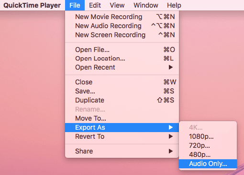This screenshot has height=175, width=244.
Task: Expand the Revert To submenu
Action: pyautogui.click(x=122, y=136)
